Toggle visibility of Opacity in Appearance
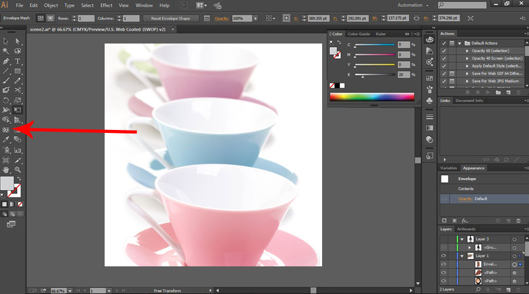The height and width of the screenshot is (294, 529). point(445,199)
